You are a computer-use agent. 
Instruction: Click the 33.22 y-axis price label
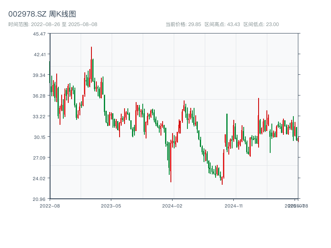(40, 116)
